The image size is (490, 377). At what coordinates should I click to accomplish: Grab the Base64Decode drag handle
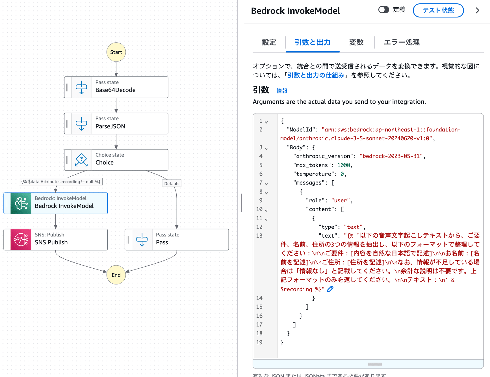(x=67, y=87)
